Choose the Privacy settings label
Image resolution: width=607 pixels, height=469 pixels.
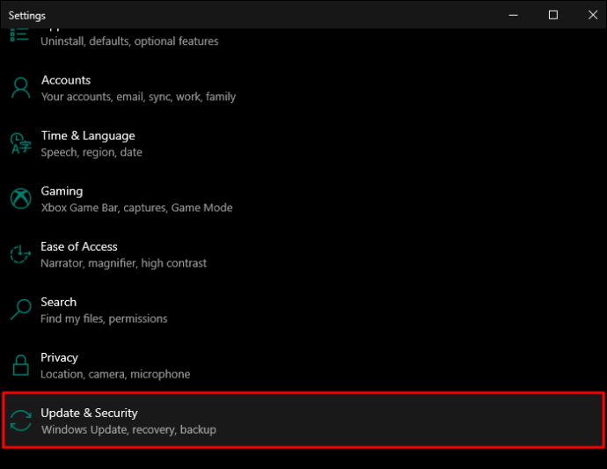click(60, 357)
